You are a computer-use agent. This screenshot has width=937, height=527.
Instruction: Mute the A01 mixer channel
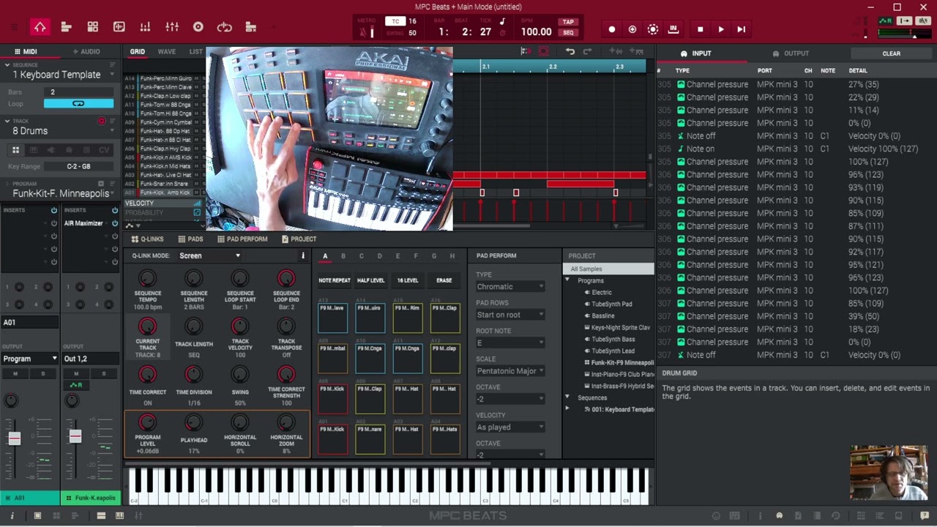tap(15, 374)
